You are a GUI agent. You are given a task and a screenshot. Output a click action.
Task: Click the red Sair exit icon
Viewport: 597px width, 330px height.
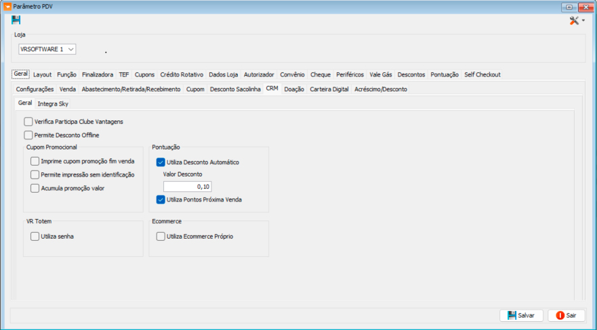[560, 316]
